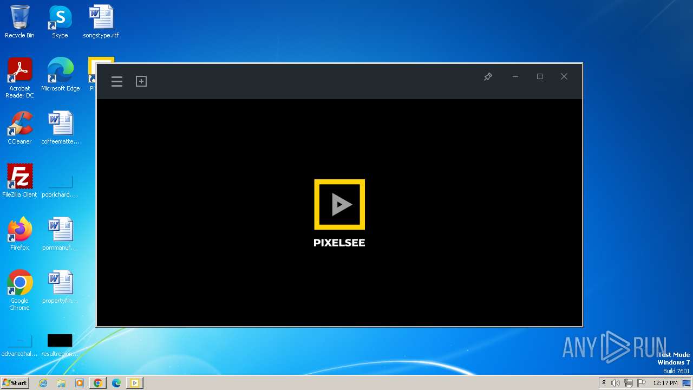Screen dimensions: 693x390
Task: Select FileZilla Client desktop shortcut
Action: [19, 181]
